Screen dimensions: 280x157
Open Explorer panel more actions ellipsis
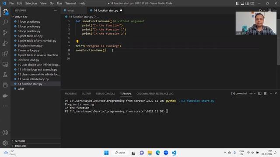click(x=56, y=10)
